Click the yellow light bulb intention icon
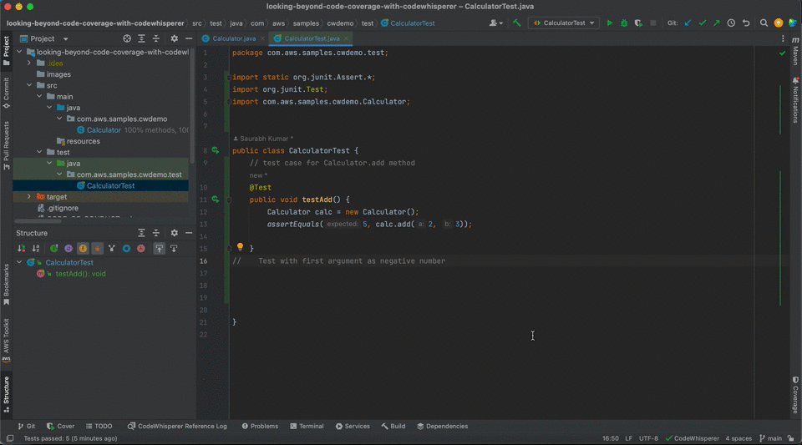 [240, 247]
